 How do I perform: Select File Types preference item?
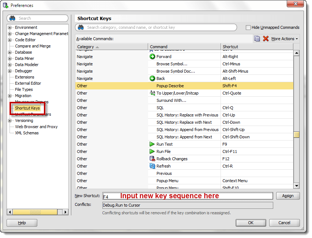tap(24, 89)
